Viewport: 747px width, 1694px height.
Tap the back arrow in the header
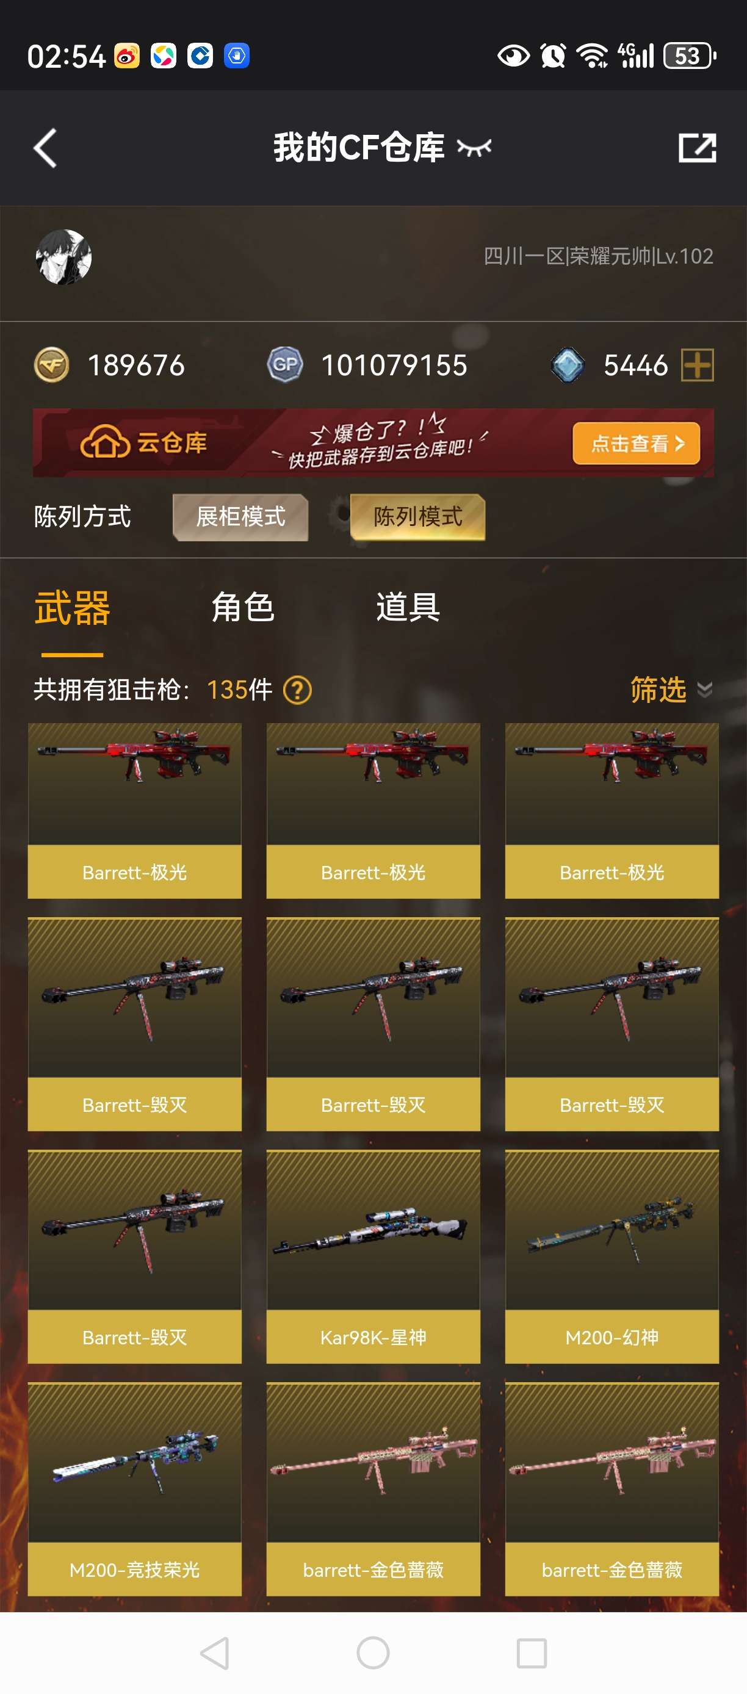[45, 148]
